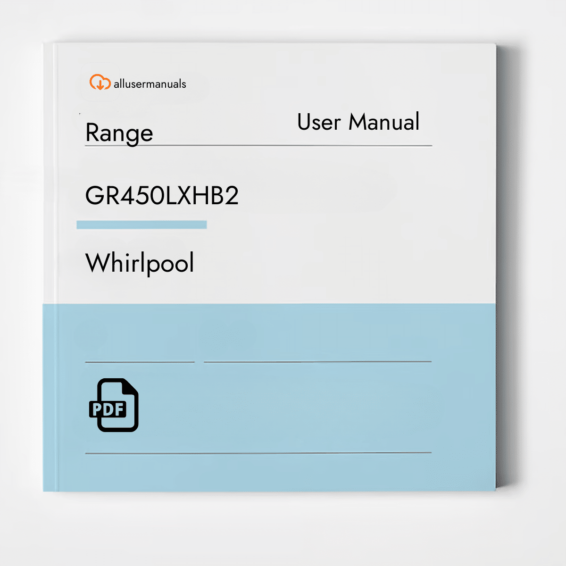Click the PDF file icon
Image resolution: width=566 pixels, height=566 pixels.
click(114, 405)
